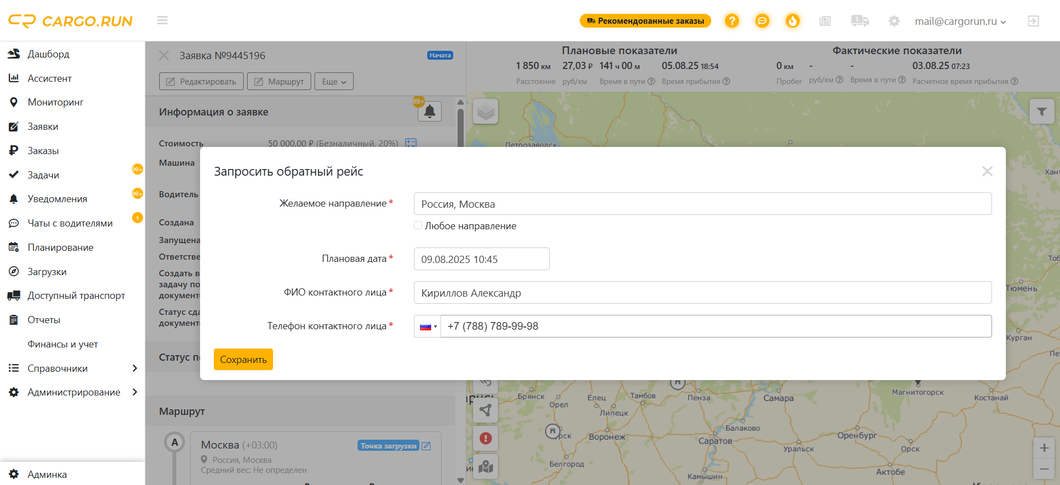1060x485 pixels.
Task: Click the map filter funnel icon
Action: (x=1041, y=112)
